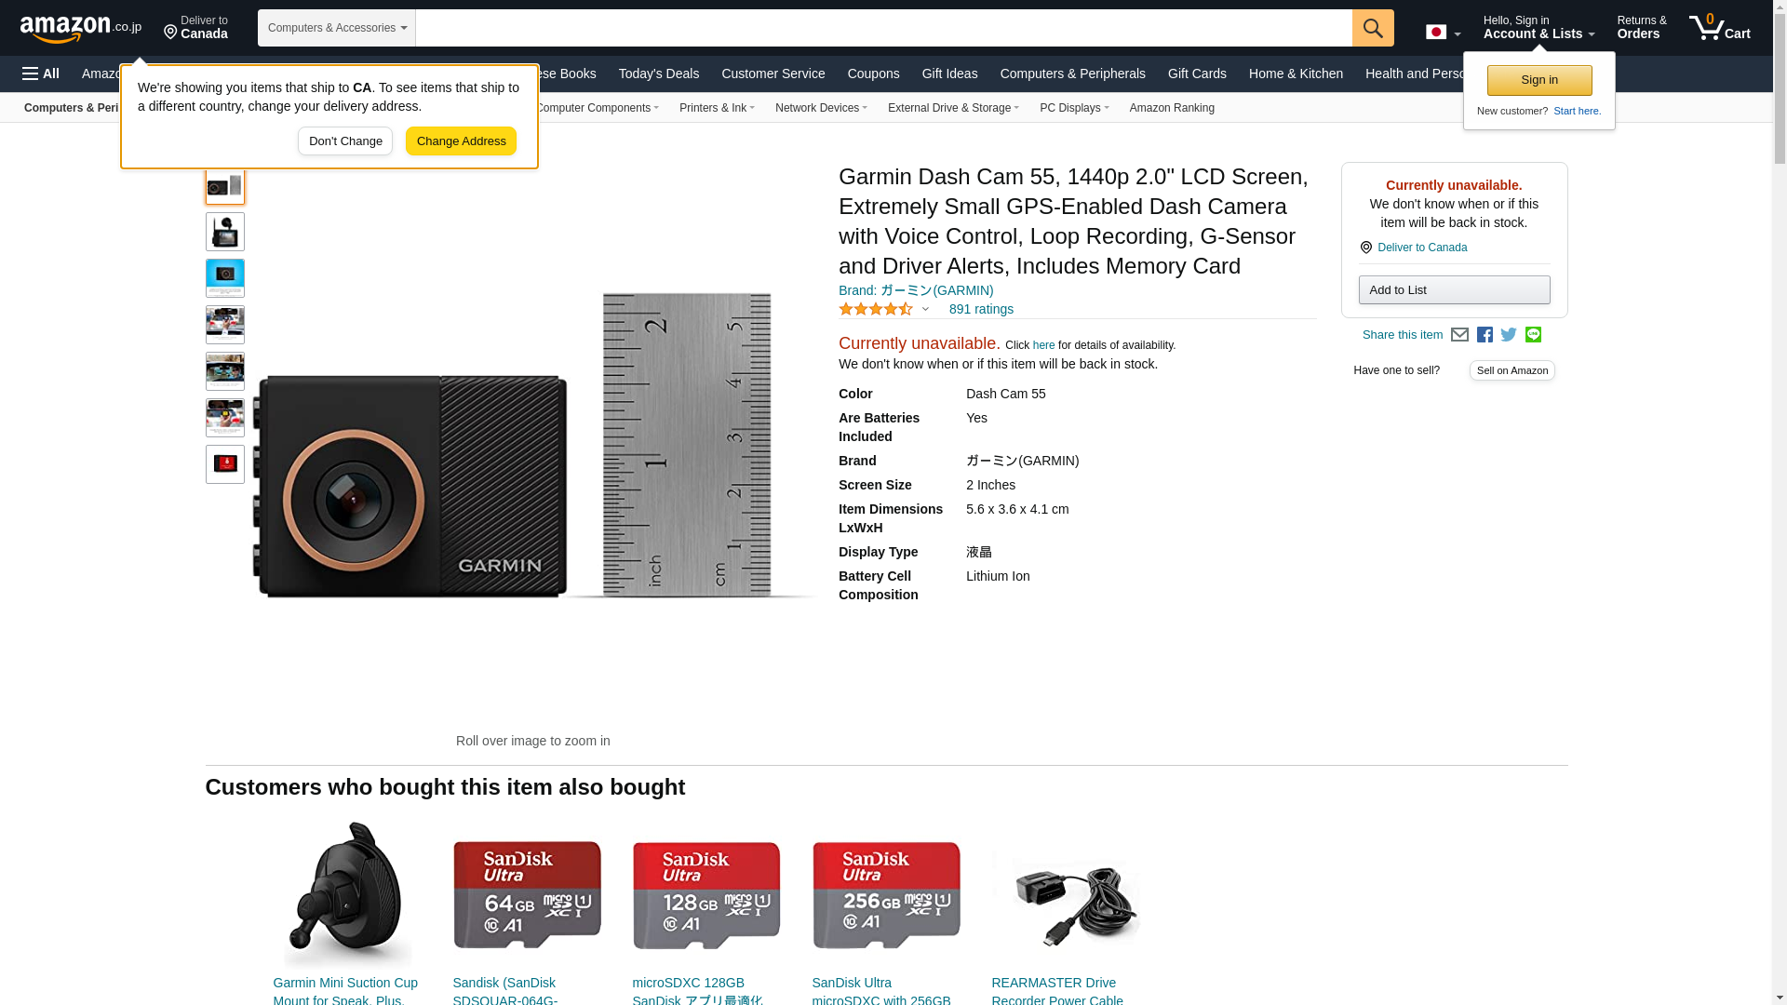The width and height of the screenshot is (1787, 1005).
Task: Share this item on Twitter
Action: point(1509,335)
